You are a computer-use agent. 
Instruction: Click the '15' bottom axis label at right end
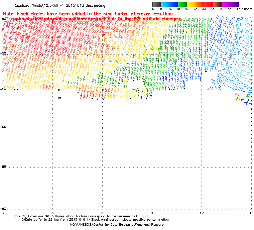click(x=251, y=213)
